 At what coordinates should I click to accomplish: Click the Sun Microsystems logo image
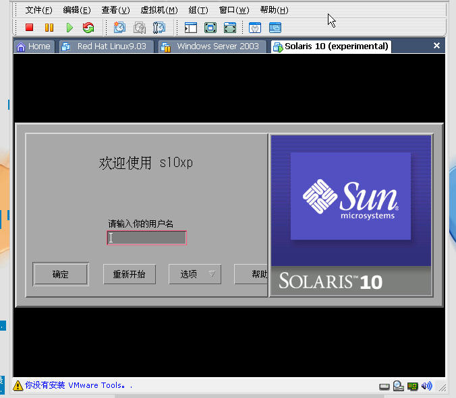(351, 197)
